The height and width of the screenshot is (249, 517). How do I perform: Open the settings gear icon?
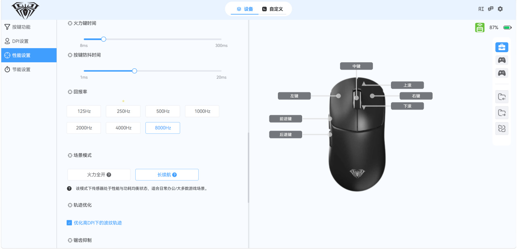(x=500, y=9)
